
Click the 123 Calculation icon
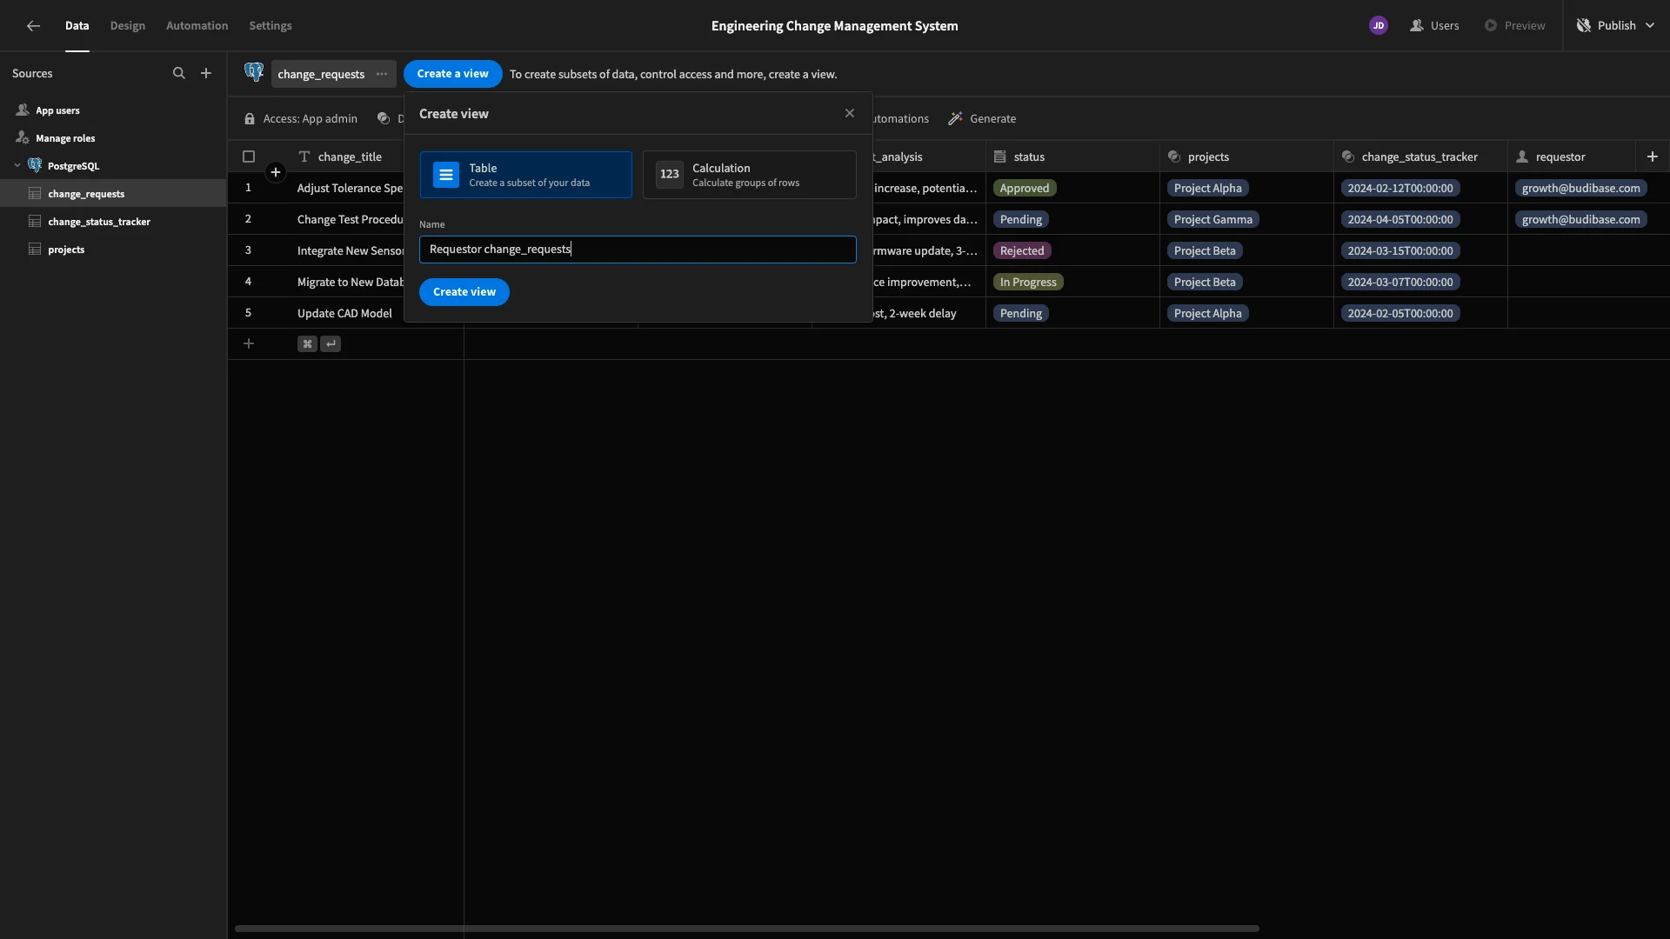coord(670,175)
